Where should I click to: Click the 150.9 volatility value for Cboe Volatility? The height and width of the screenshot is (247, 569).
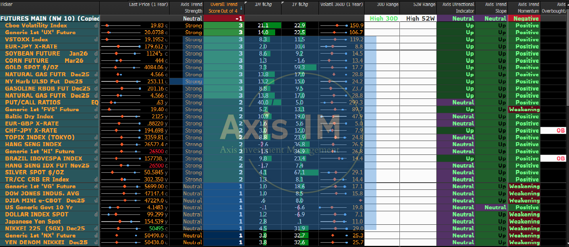357,25
